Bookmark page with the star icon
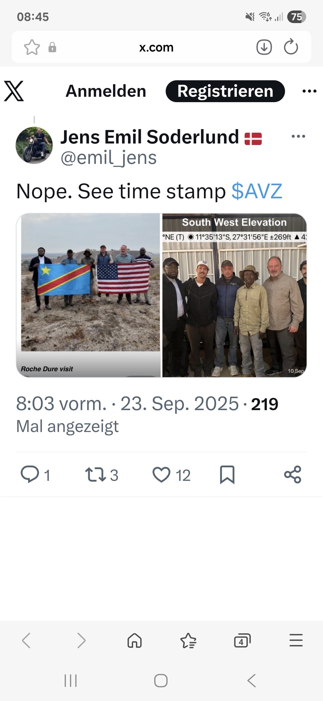The image size is (323, 701). 32,47
